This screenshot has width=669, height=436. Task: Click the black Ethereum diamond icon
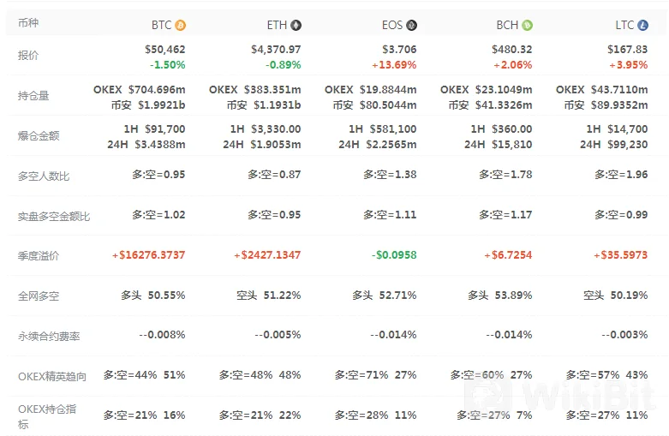(x=296, y=26)
